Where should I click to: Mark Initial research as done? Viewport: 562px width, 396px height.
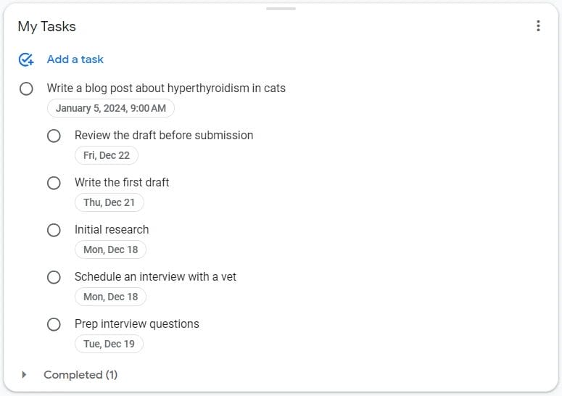click(54, 230)
